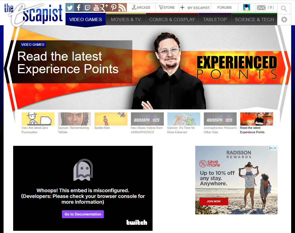
Task: Click the Go to Documentation button
Action: coord(83,214)
